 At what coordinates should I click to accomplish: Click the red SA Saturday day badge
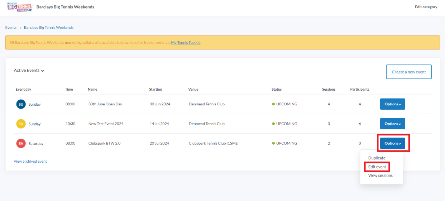(x=21, y=143)
